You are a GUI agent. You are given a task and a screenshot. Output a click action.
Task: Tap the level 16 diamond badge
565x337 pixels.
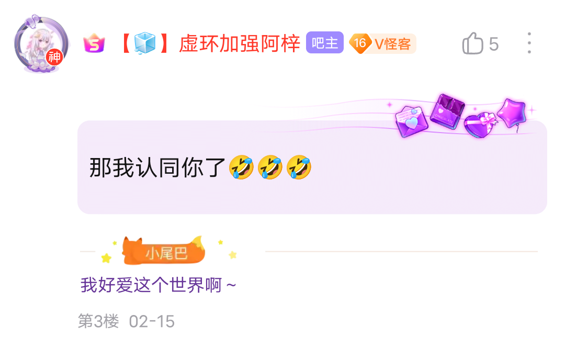[360, 43]
